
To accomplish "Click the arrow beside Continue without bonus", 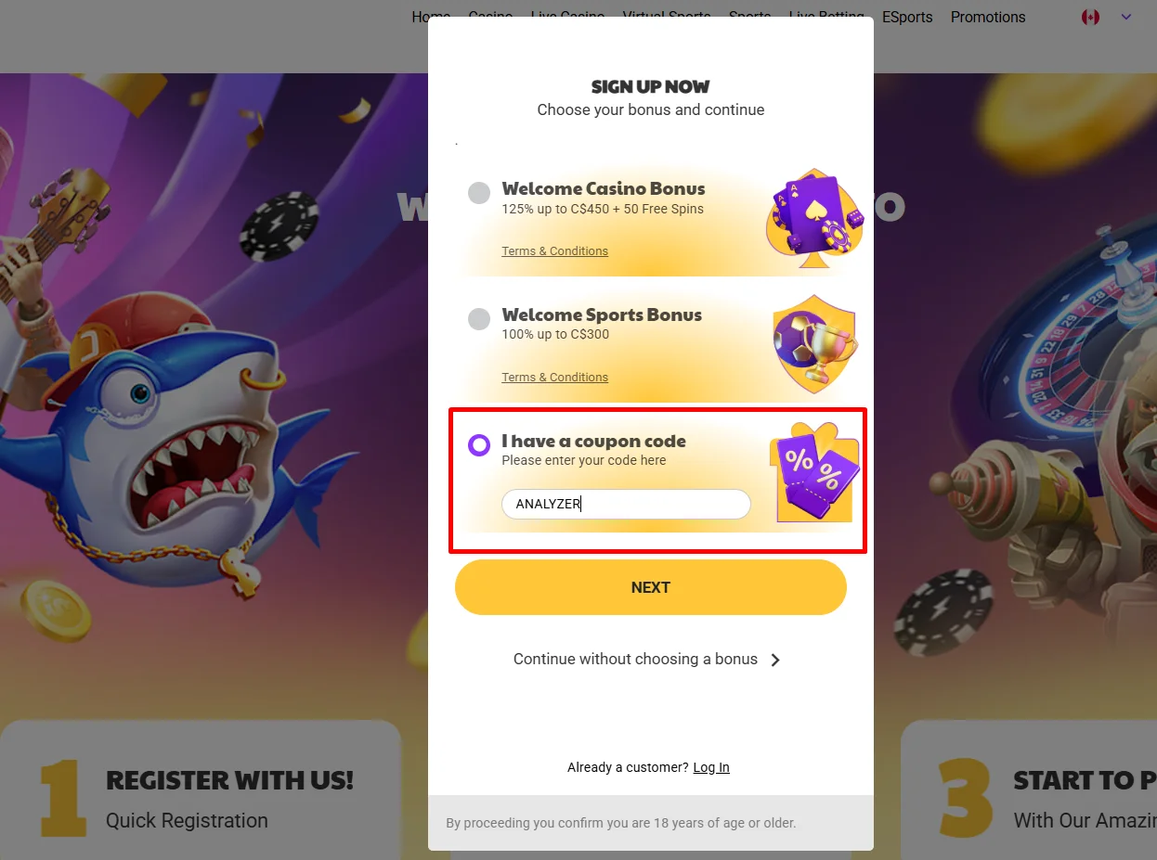I will 776,661.
